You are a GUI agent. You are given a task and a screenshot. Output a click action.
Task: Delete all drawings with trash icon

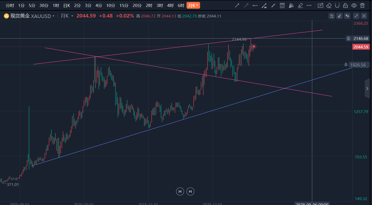click(362, 5)
